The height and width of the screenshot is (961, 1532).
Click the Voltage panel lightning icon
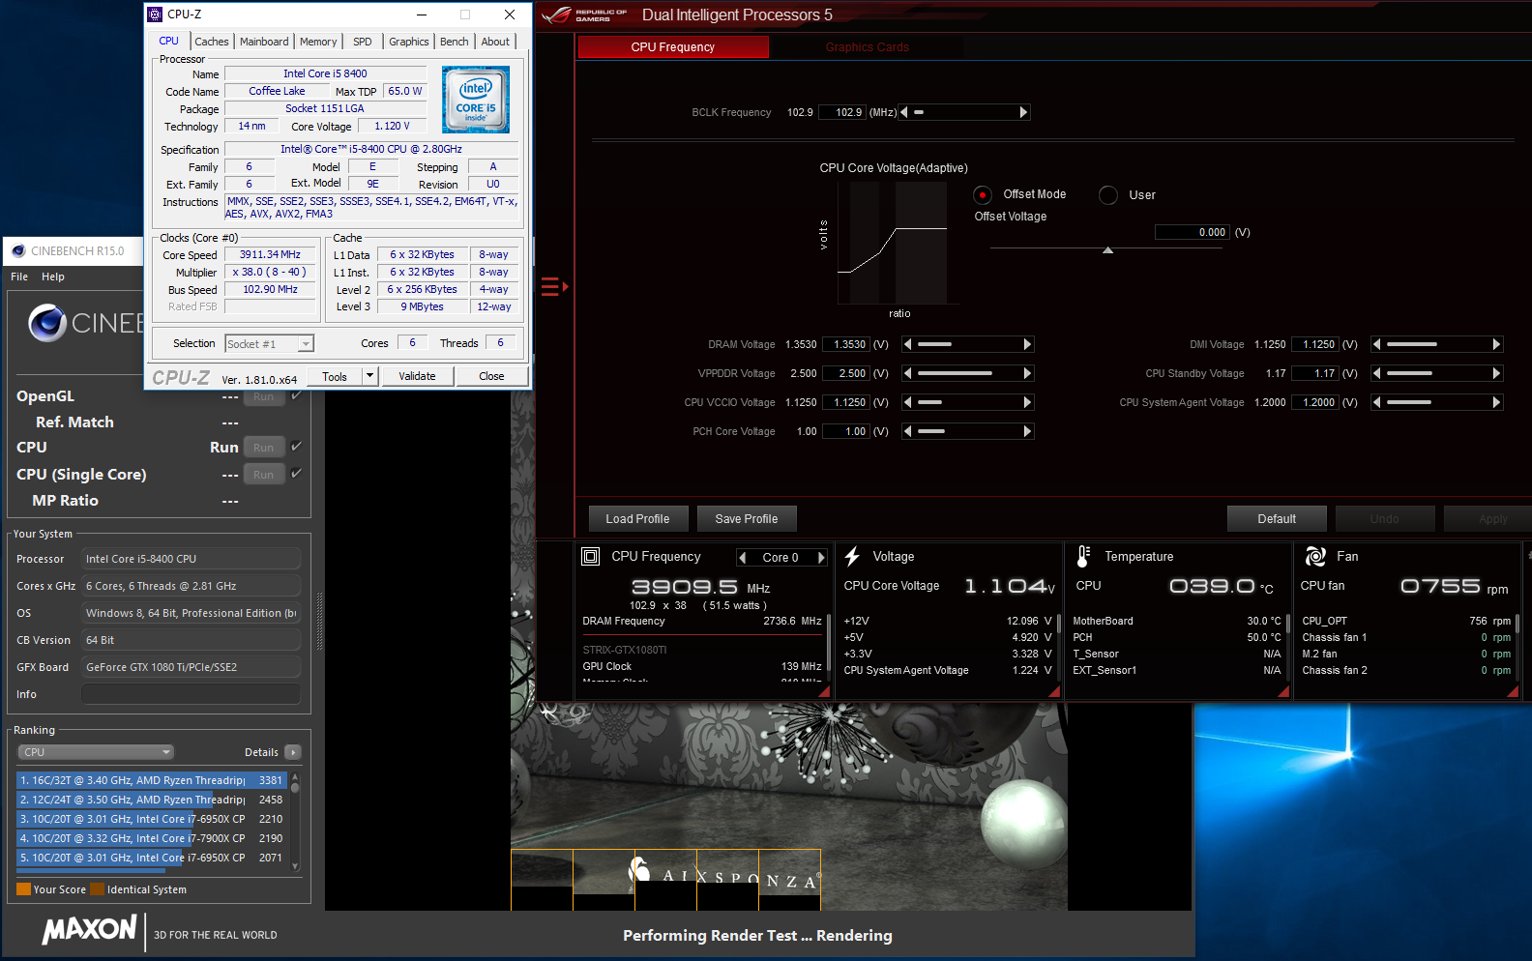(x=852, y=556)
